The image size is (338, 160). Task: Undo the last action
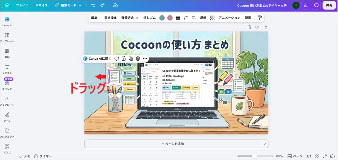pos(93,5)
